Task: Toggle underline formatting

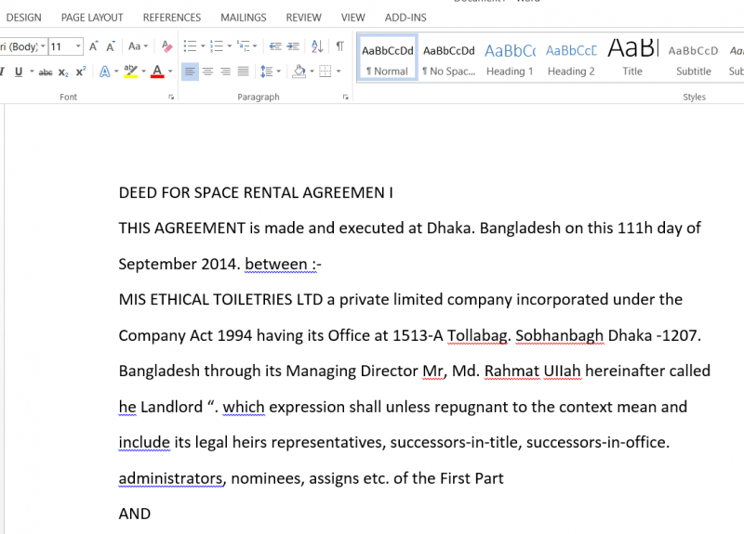Action: (19, 72)
